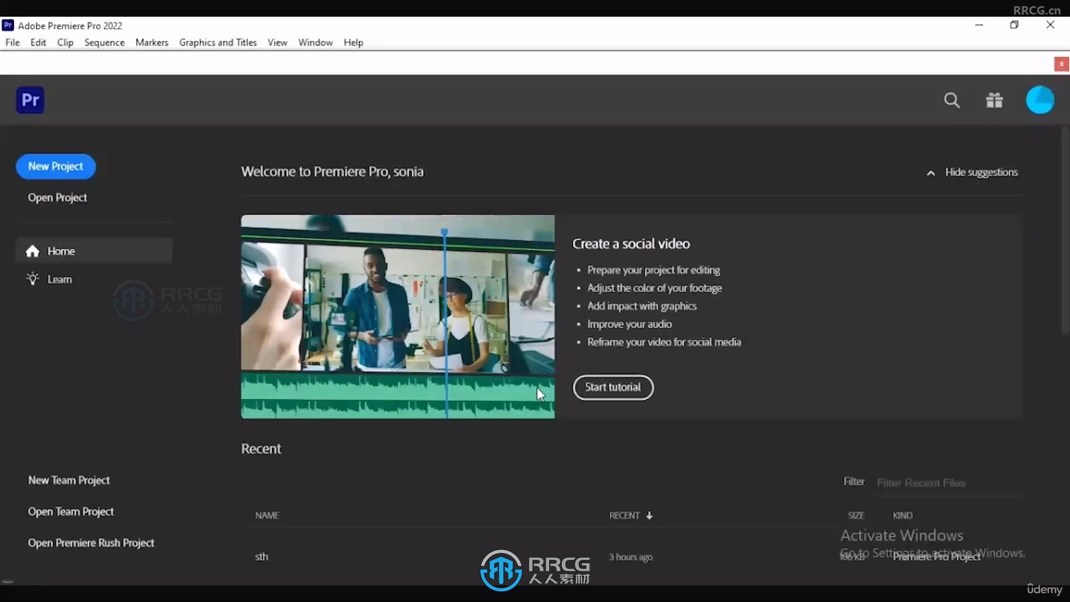Click New Team Project
The image size is (1070, 602).
pos(69,480)
